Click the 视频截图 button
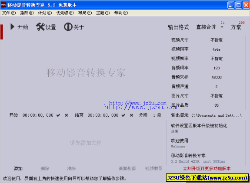The width and height of the screenshot is (250, 183). coord(154,169)
